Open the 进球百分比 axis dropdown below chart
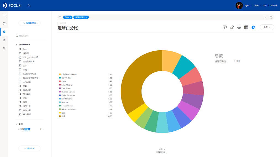This screenshot has width=280, height=157. pyautogui.click(x=162, y=152)
